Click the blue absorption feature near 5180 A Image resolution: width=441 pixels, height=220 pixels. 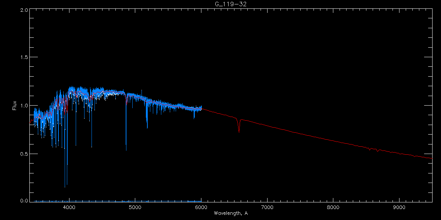pos(147,114)
